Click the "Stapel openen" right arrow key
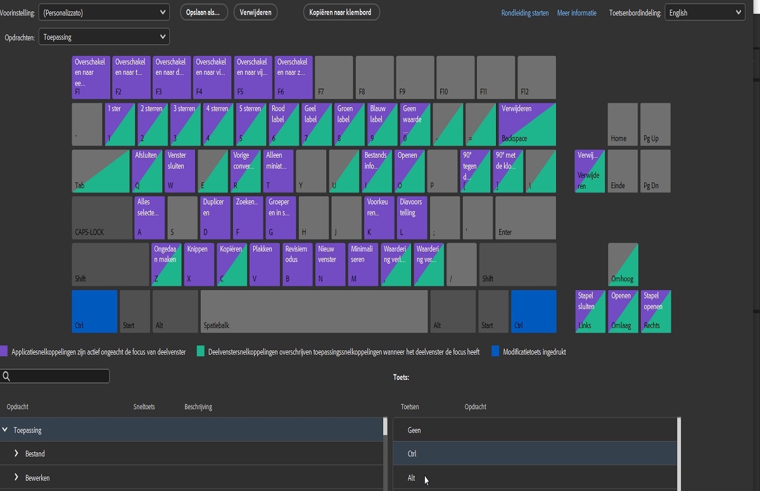 pyautogui.click(x=655, y=311)
